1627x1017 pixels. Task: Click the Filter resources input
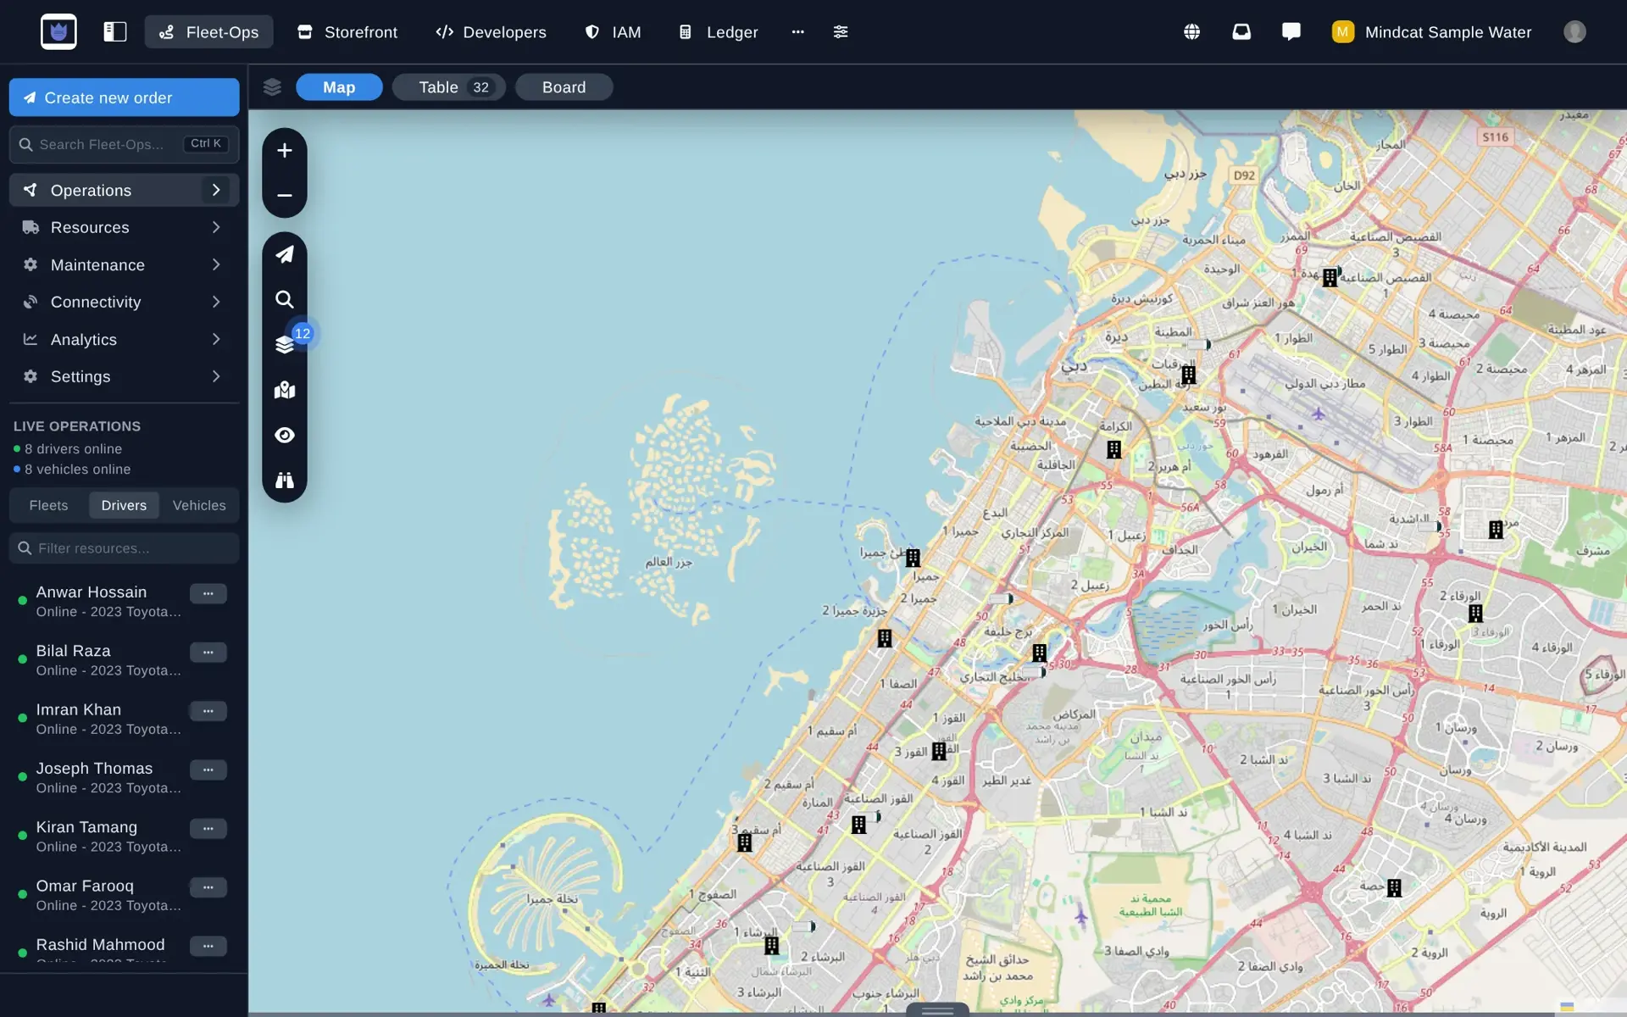124,548
